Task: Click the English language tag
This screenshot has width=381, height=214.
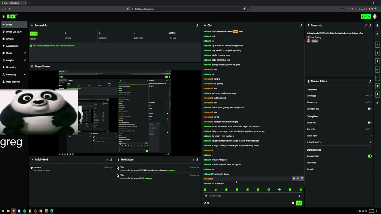Action: (315, 41)
